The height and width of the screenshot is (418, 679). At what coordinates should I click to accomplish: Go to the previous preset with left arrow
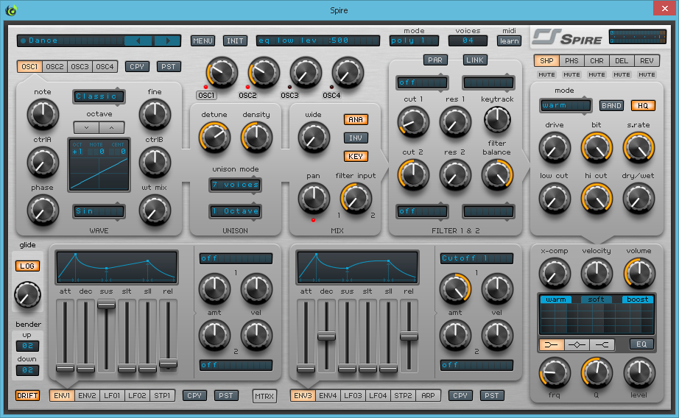(138, 40)
